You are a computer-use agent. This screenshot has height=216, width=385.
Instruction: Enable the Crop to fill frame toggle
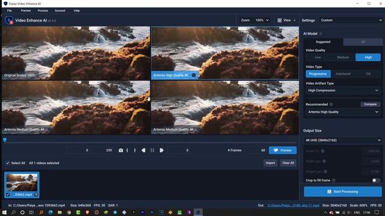(x=375, y=180)
